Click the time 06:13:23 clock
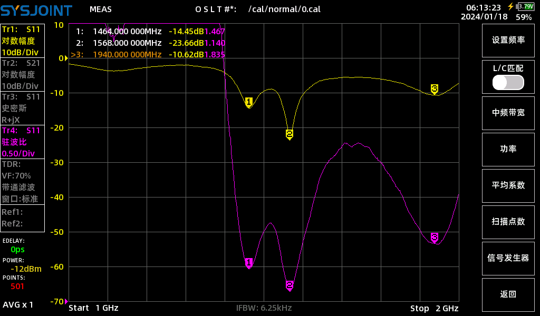 484,7
